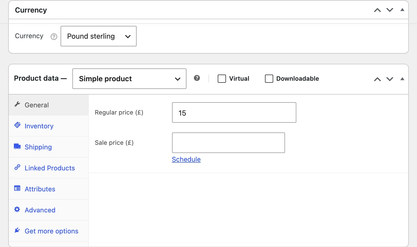This screenshot has width=417, height=247.
Task: Open the Get more options tab
Action: click(49, 231)
